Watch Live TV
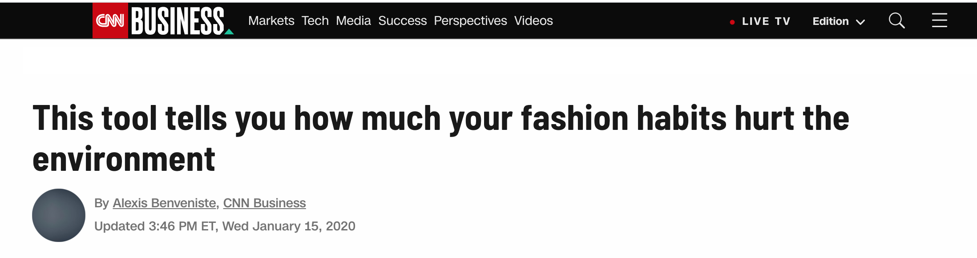 (766, 21)
